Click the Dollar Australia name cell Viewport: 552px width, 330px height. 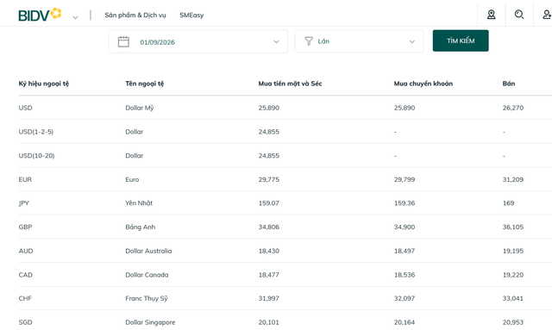click(148, 251)
